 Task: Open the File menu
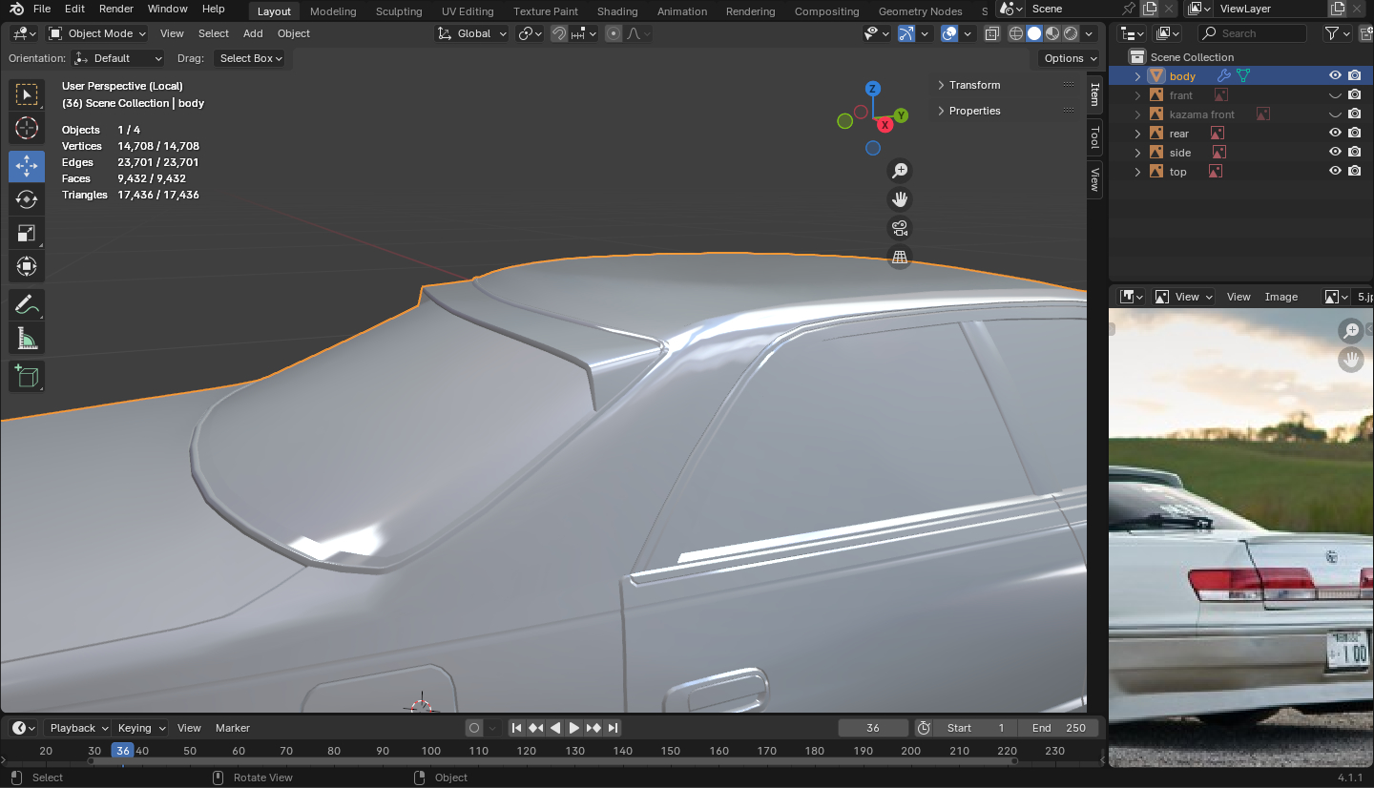click(x=42, y=9)
